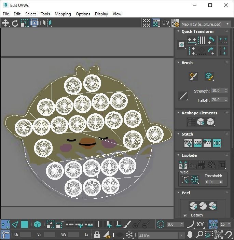Click the Strength spinner arrows
The image size is (234, 240).
(x=226, y=90)
